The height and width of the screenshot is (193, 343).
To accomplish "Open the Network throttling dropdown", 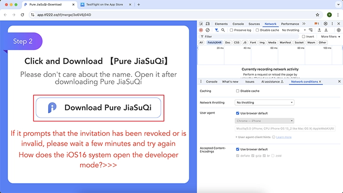I will 264,102.
